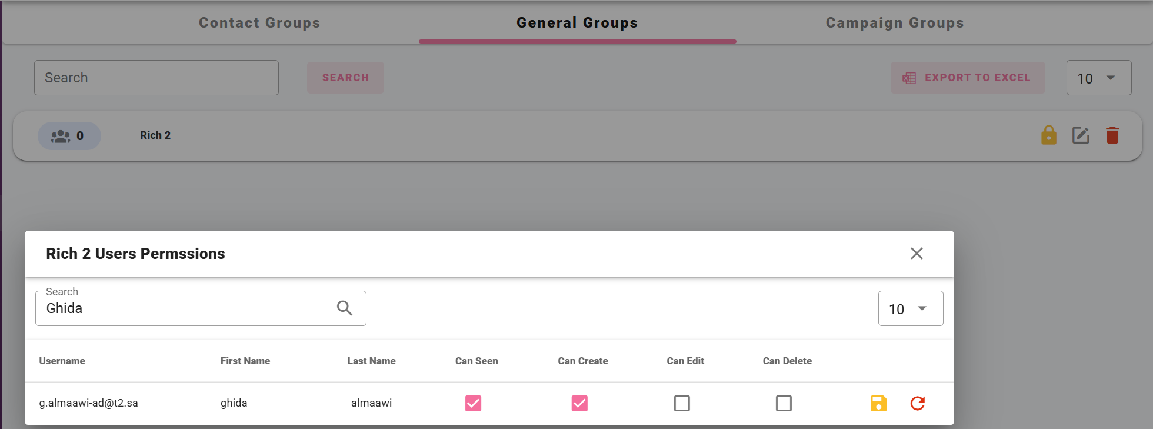Select the General Groups tab
Viewport: 1153px width, 429px height.
tap(577, 23)
